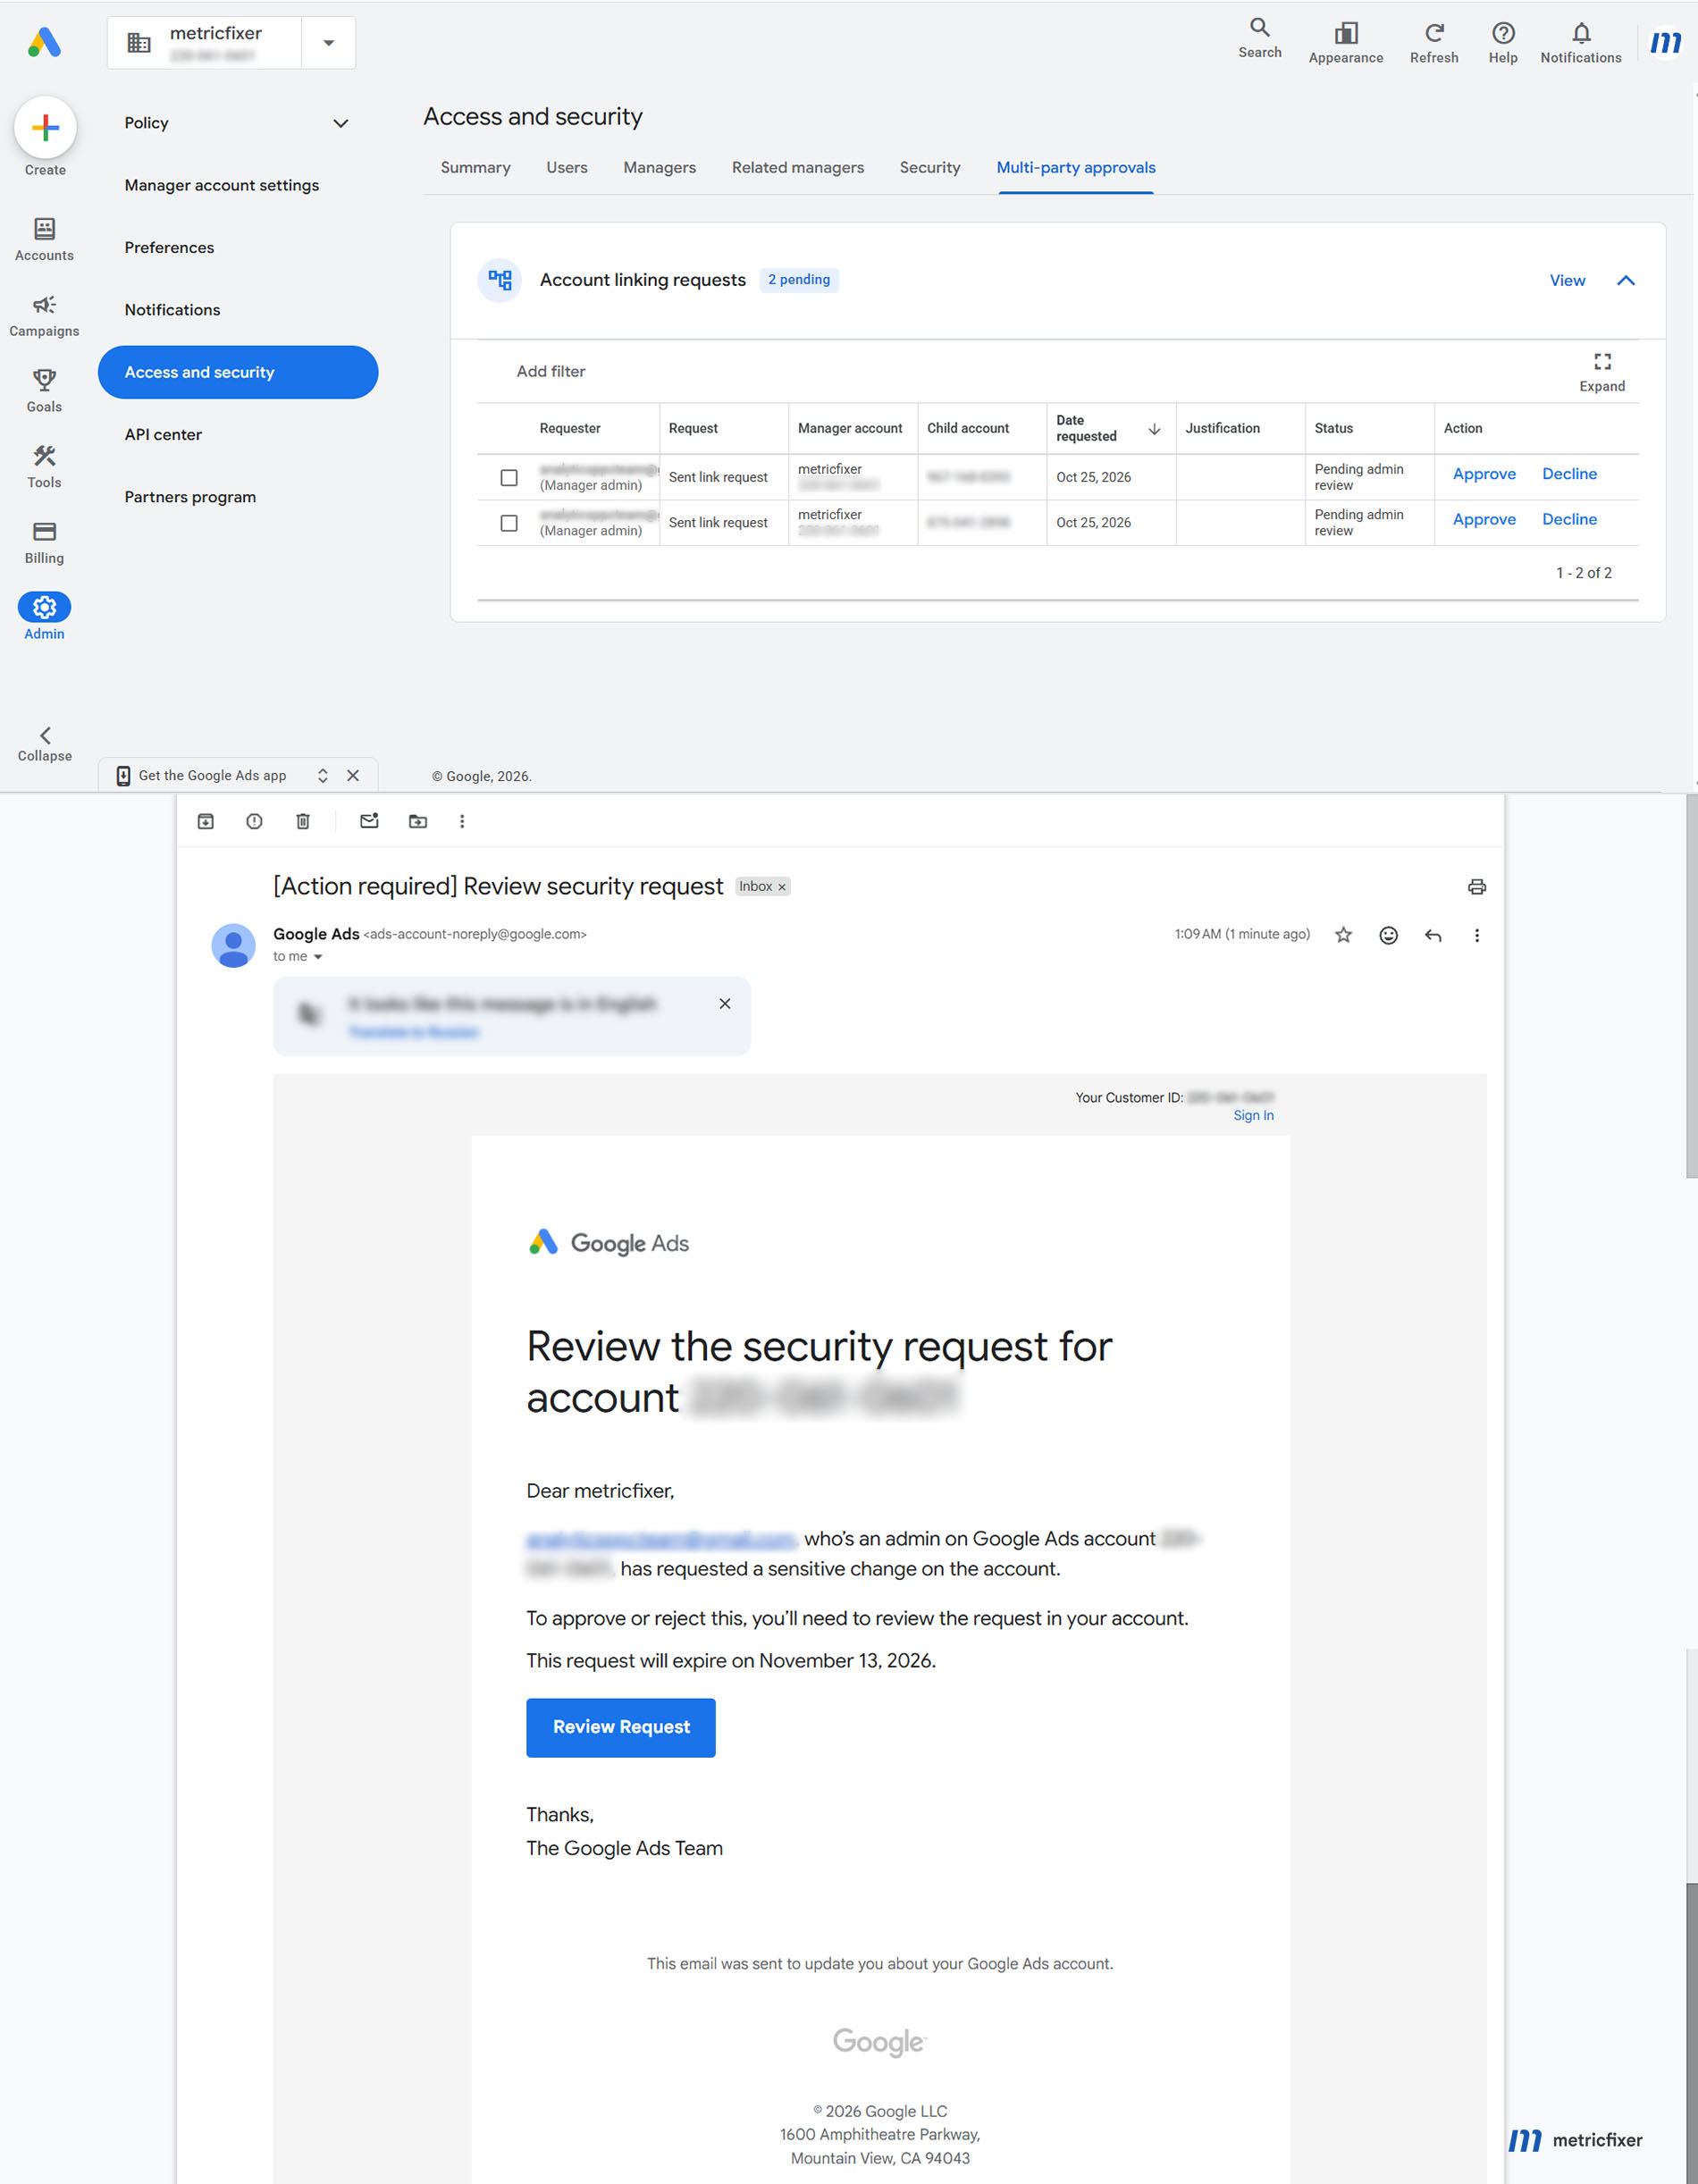The image size is (1698, 2184).
Task: Click the Create plus button
Action: pos(45,127)
